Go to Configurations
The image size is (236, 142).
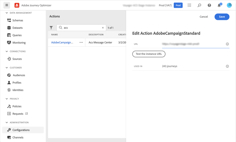pyautogui.click(x=23, y=130)
